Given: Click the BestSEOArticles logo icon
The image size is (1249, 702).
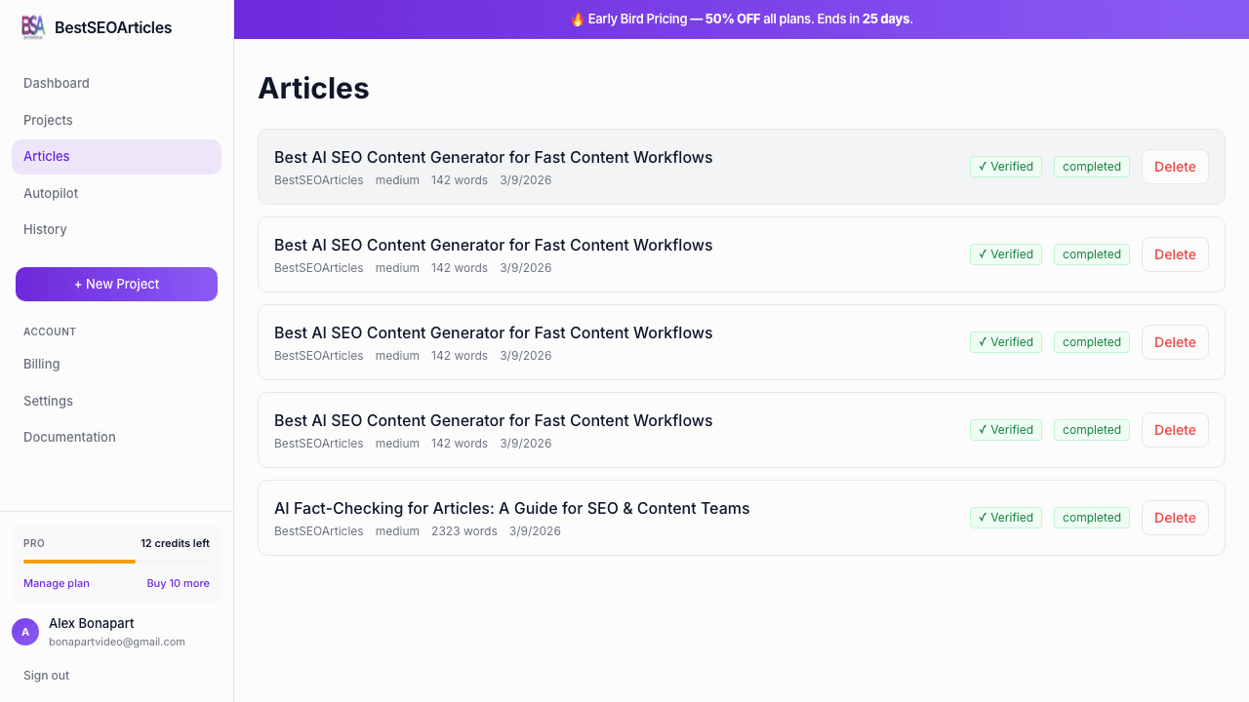Looking at the screenshot, I should (32, 27).
